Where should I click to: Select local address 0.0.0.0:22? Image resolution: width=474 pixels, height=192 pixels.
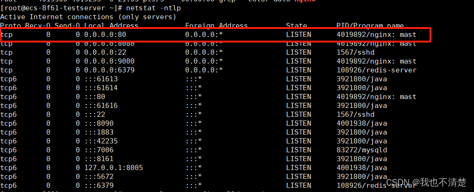105,52
